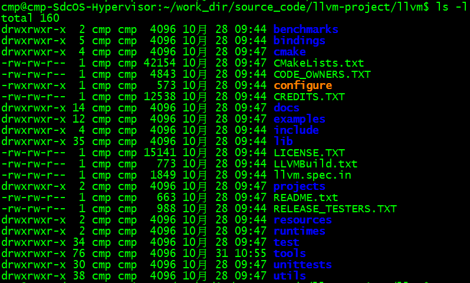This screenshot has width=470, height=283.
Task: Select the test directory name
Action: pyautogui.click(x=286, y=242)
